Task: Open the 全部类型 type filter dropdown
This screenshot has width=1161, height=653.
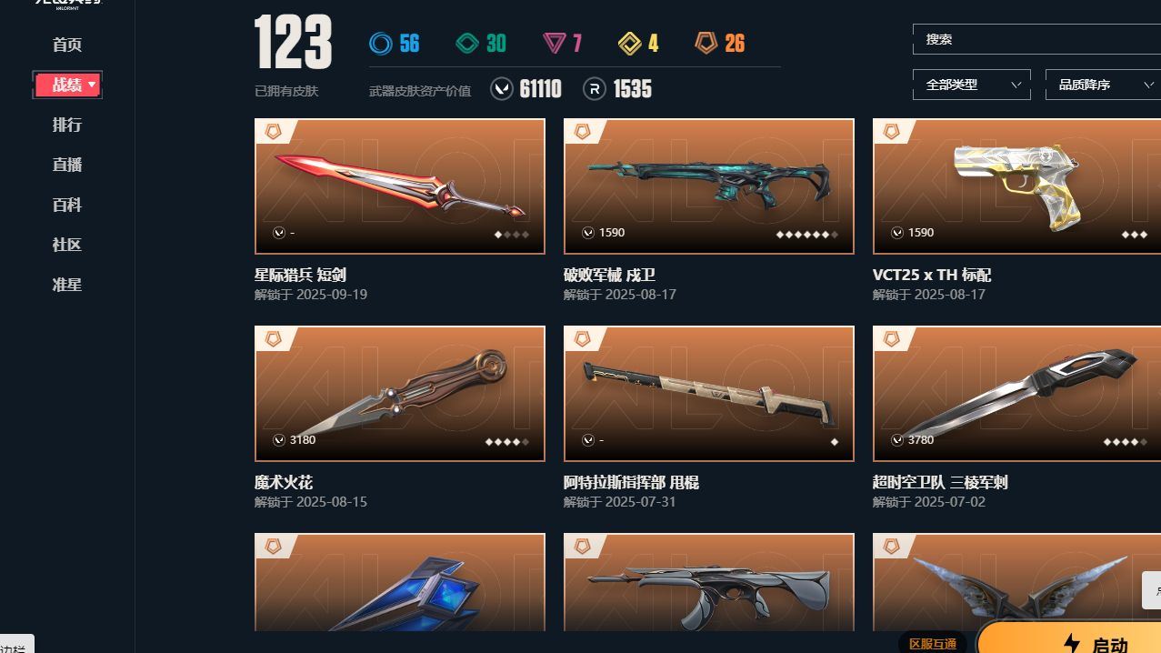Action: 971,85
